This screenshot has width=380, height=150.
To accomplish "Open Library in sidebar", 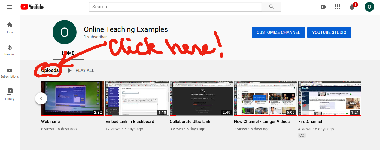I will 10,94.
